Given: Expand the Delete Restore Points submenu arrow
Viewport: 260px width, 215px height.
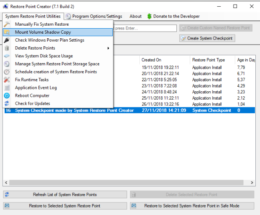Looking at the screenshot, I should [108, 48].
